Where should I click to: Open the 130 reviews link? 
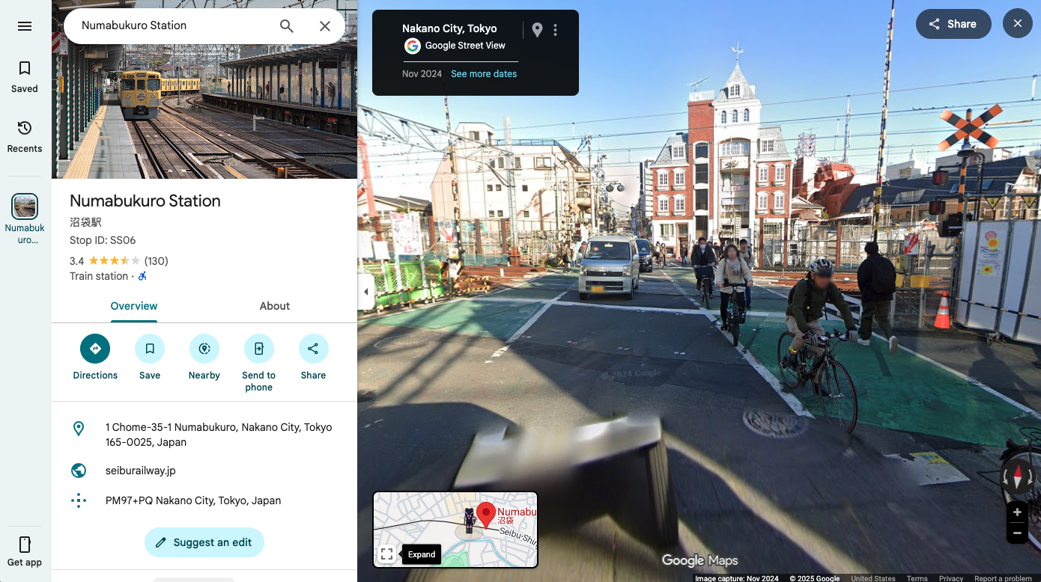point(156,261)
